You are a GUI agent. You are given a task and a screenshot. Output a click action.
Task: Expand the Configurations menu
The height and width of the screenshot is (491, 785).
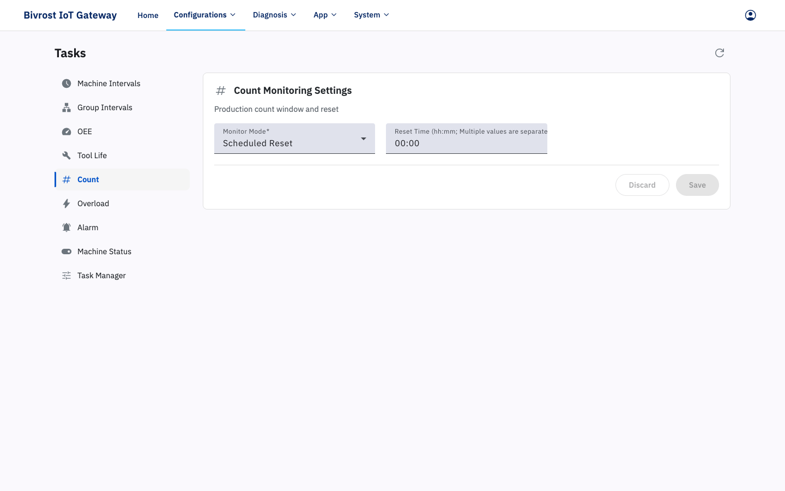[x=205, y=15]
